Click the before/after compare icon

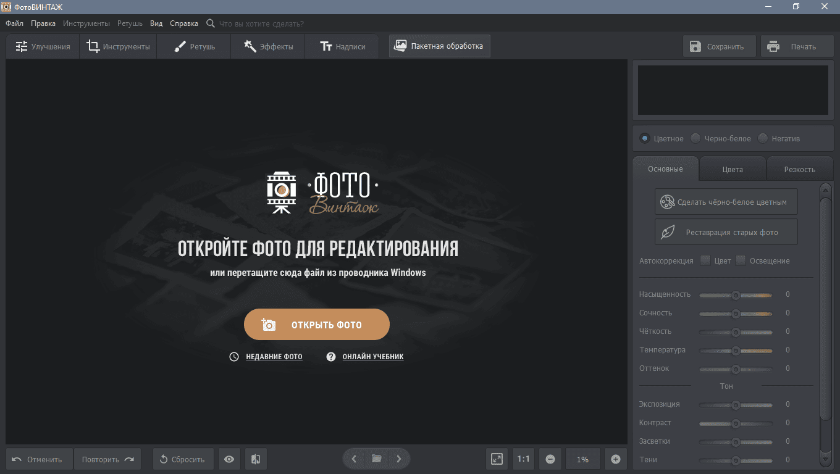pyautogui.click(x=256, y=459)
